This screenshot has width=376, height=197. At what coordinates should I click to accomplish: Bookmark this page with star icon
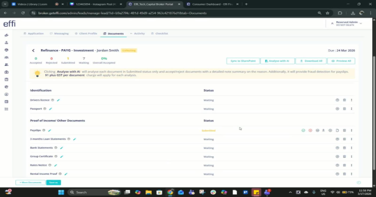click(328, 13)
